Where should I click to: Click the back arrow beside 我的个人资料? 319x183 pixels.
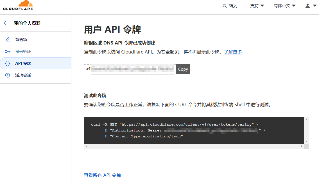click(x=6, y=23)
